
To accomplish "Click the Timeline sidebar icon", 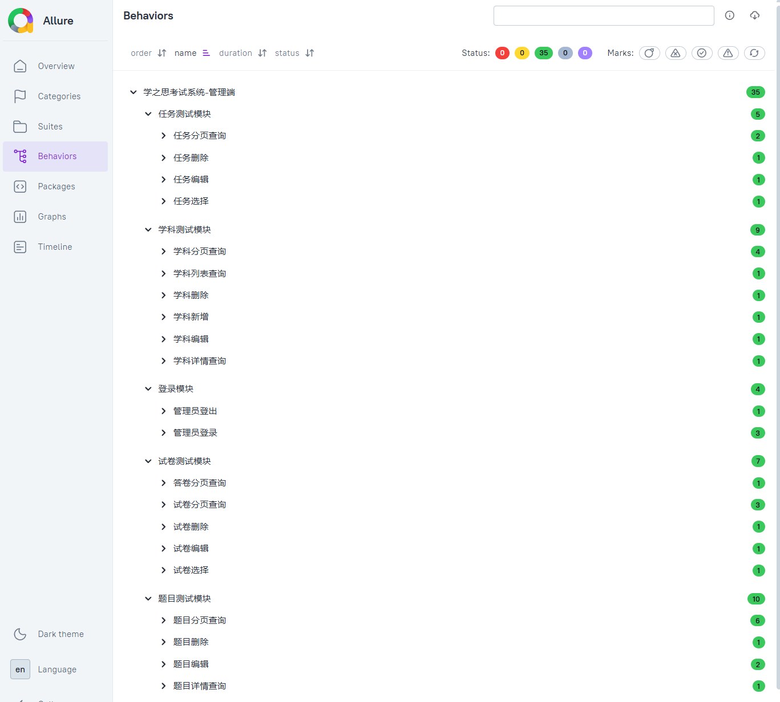I will pyautogui.click(x=20, y=247).
